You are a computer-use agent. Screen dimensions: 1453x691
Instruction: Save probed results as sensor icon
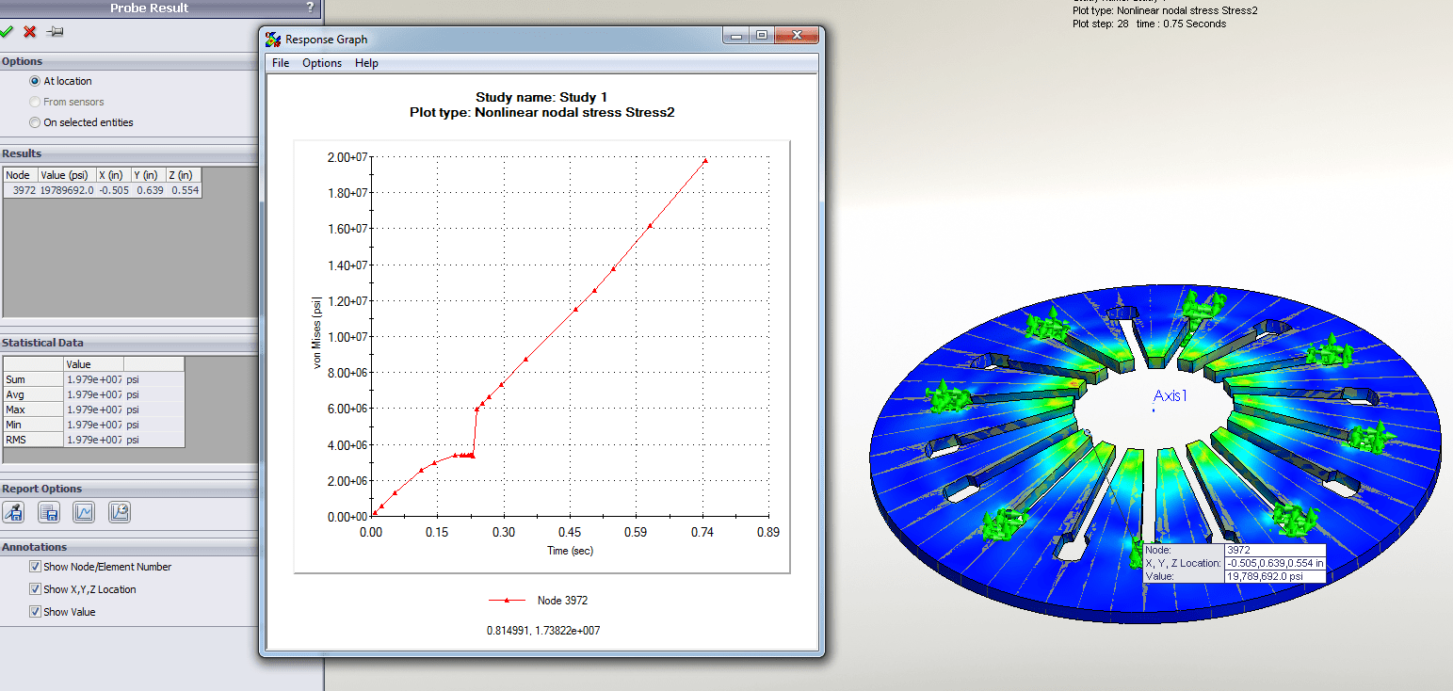tap(14, 512)
